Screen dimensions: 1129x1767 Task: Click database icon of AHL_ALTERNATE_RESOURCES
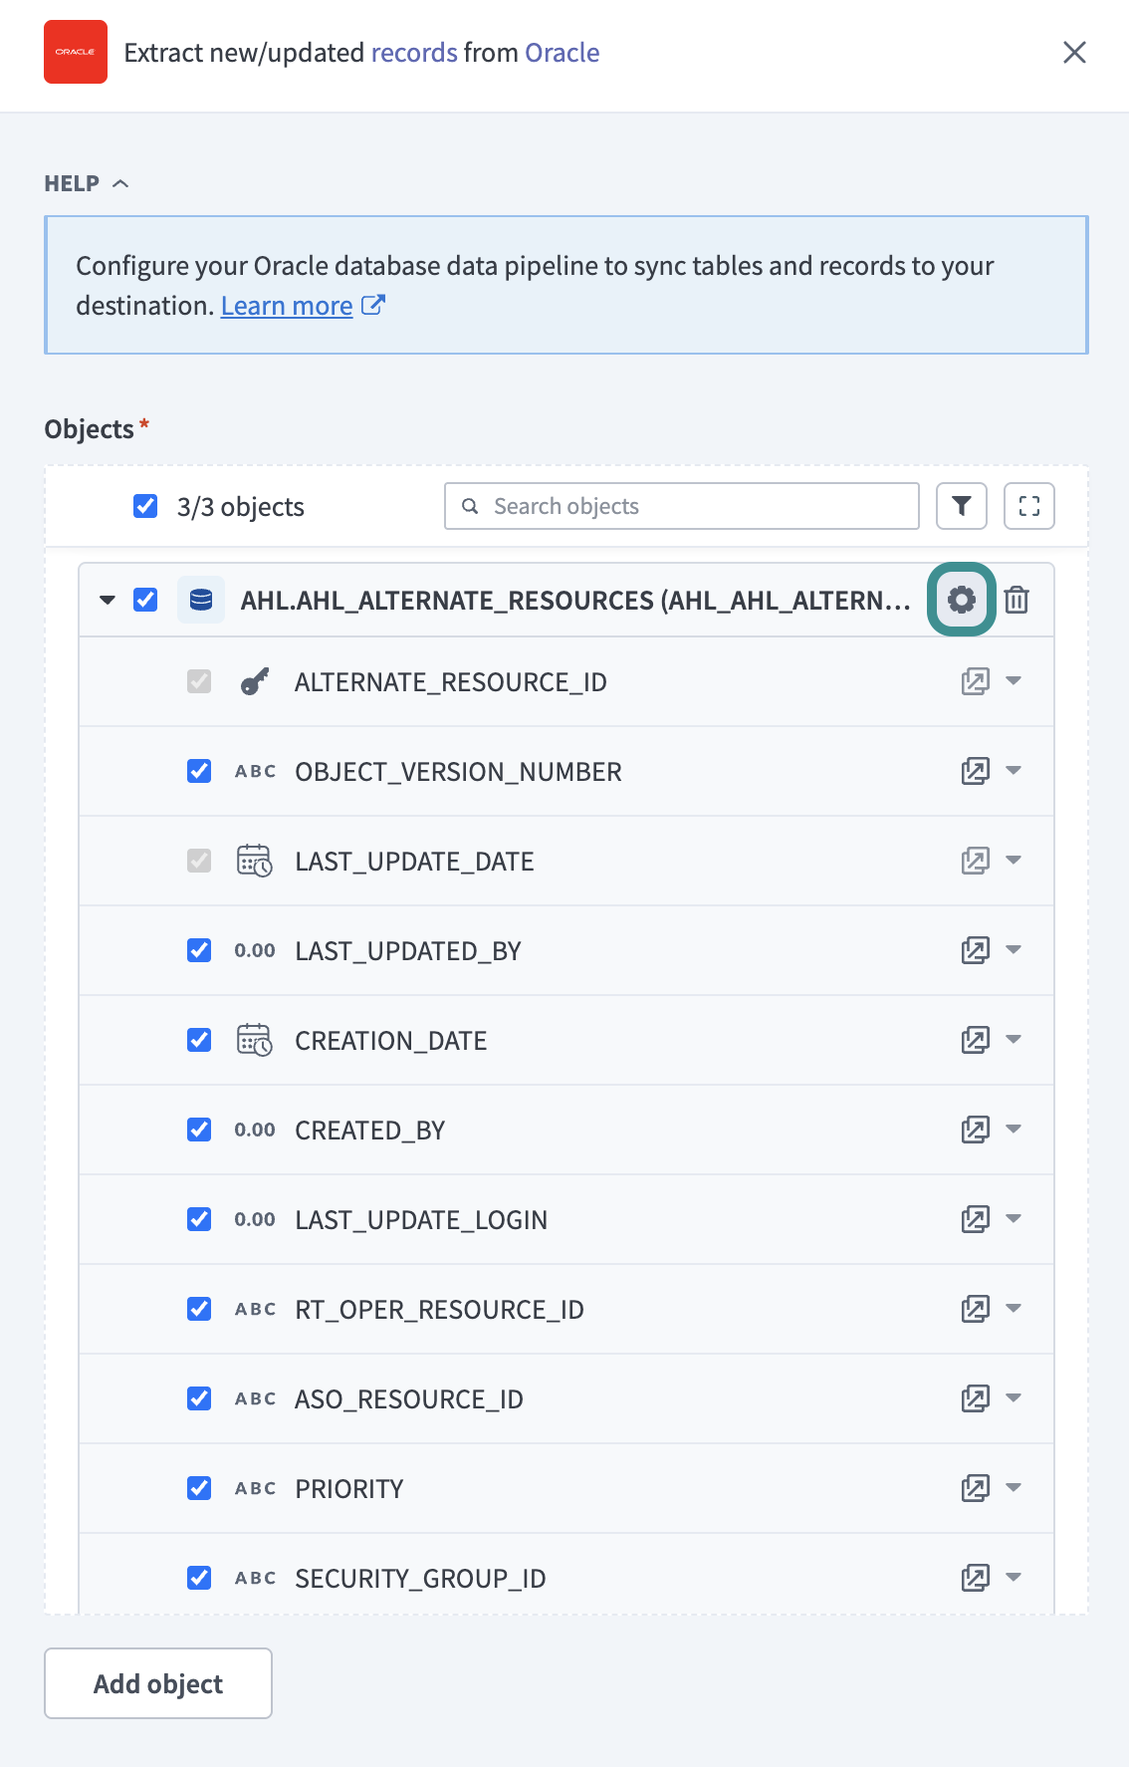(201, 600)
